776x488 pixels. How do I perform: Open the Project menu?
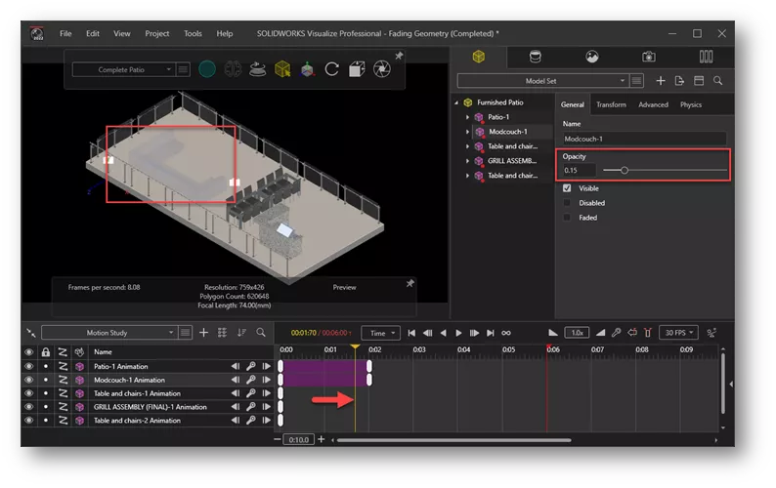(157, 33)
